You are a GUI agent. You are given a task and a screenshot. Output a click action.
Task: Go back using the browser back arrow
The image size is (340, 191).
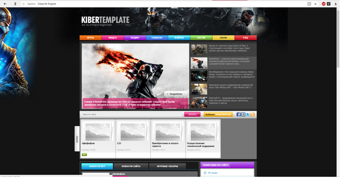tap(5, 4)
